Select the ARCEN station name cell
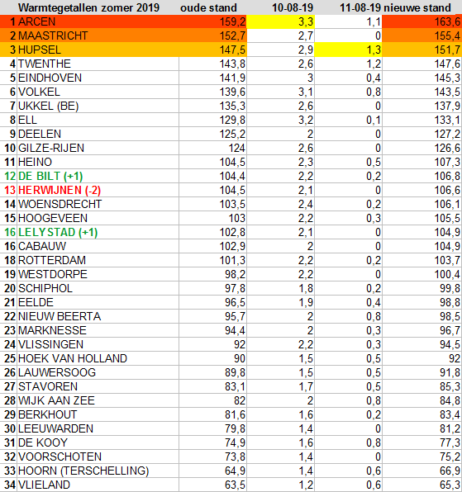The height and width of the screenshot is (492, 462). point(98,21)
